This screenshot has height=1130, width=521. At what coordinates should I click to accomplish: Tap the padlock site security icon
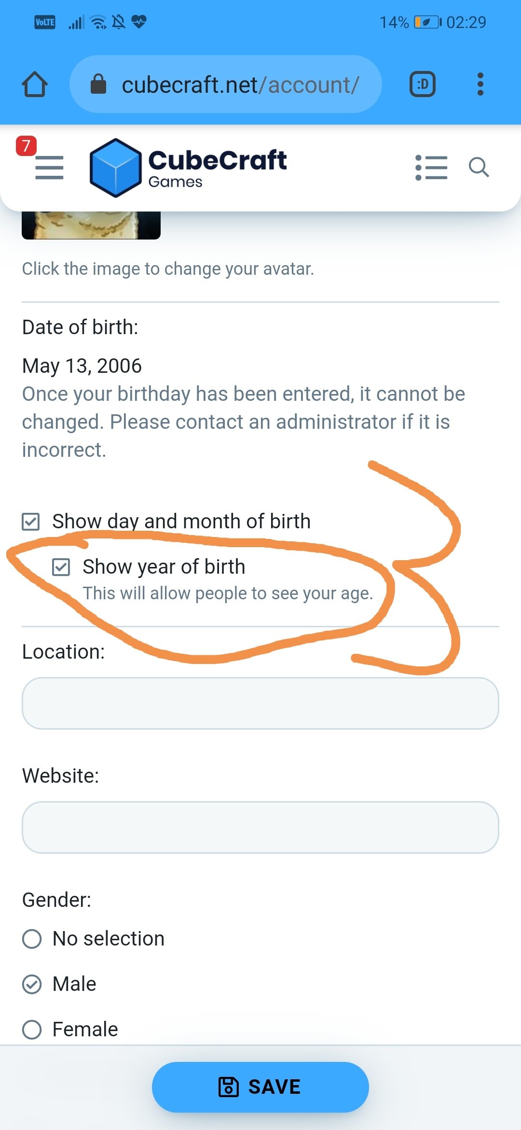[98, 84]
